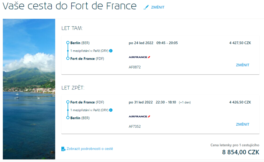Image resolution: width=264 pixels, height=162 pixels.
Task: Click the pencil icon beside the page title
Action: (147, 7)
